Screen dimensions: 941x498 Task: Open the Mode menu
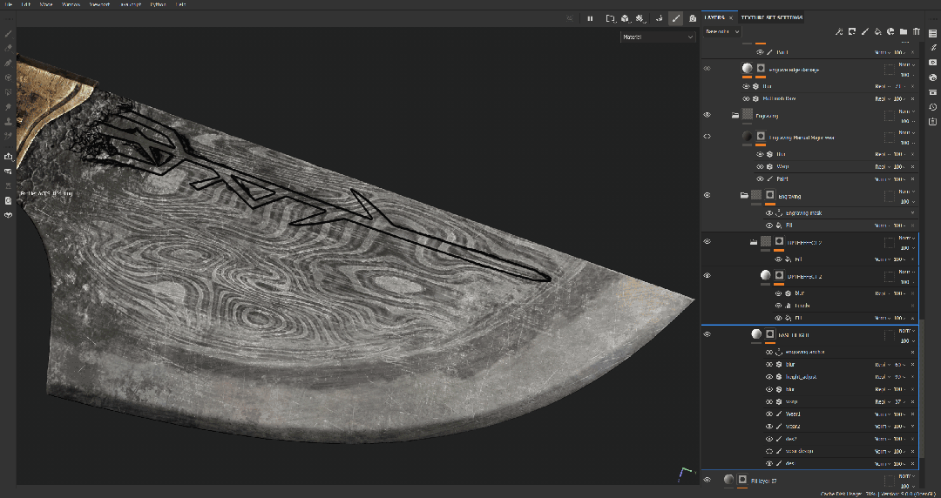pos(46,4)
